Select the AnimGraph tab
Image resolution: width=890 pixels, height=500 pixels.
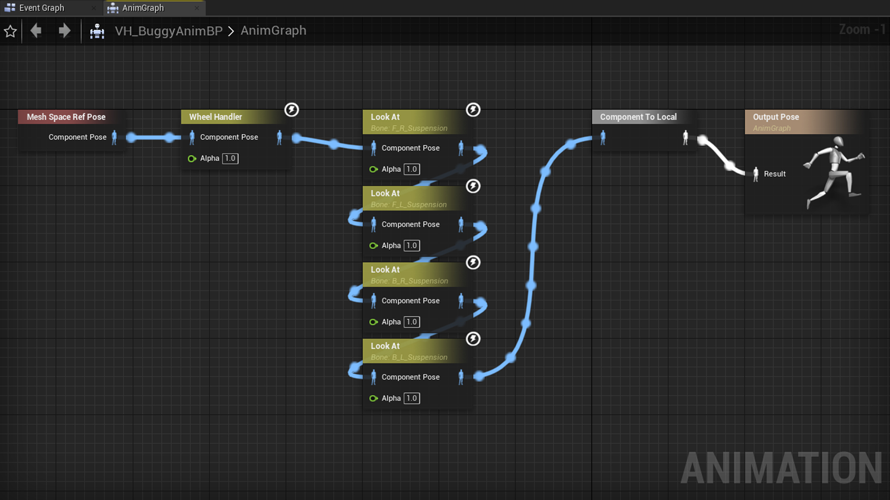(143, 8)
